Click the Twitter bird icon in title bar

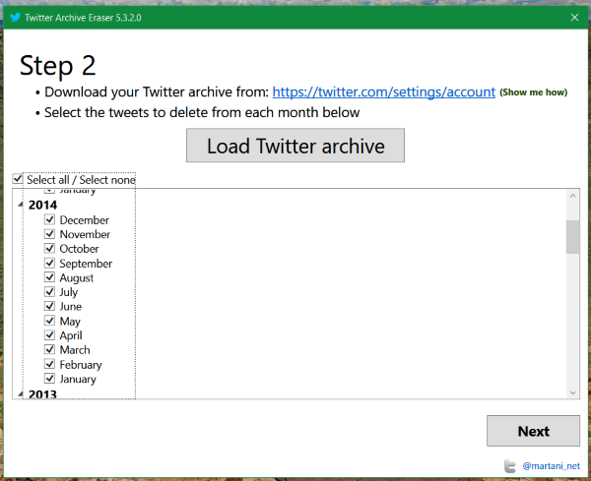(16, 18)
